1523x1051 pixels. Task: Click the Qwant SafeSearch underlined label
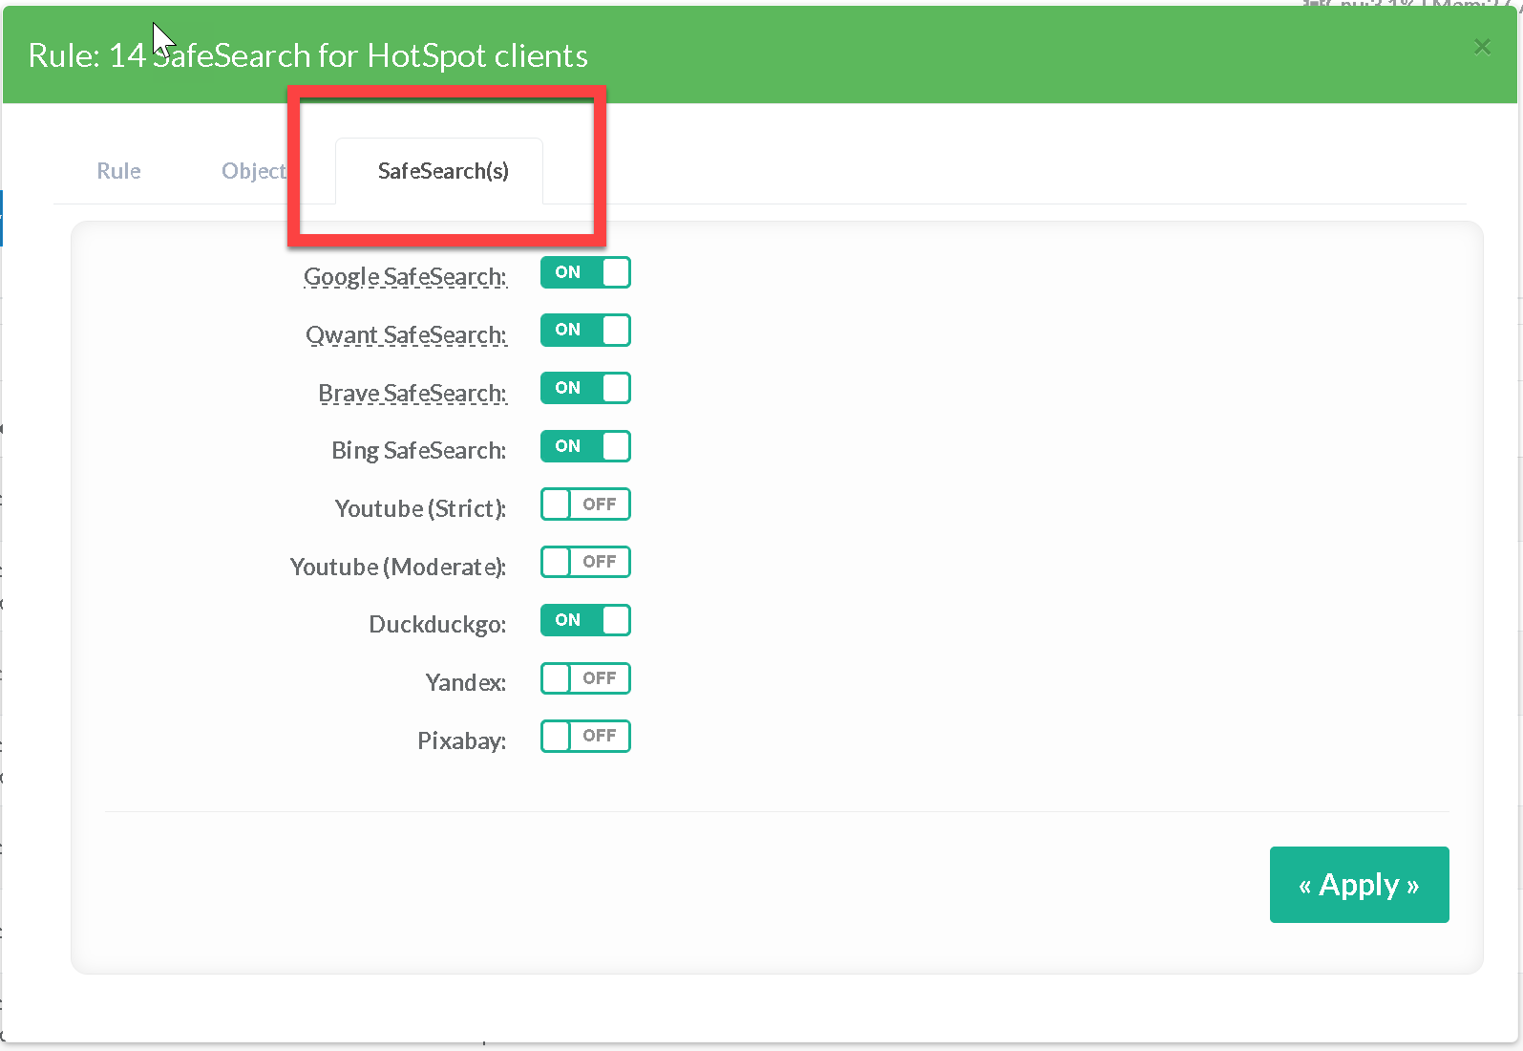coord(406,335)
